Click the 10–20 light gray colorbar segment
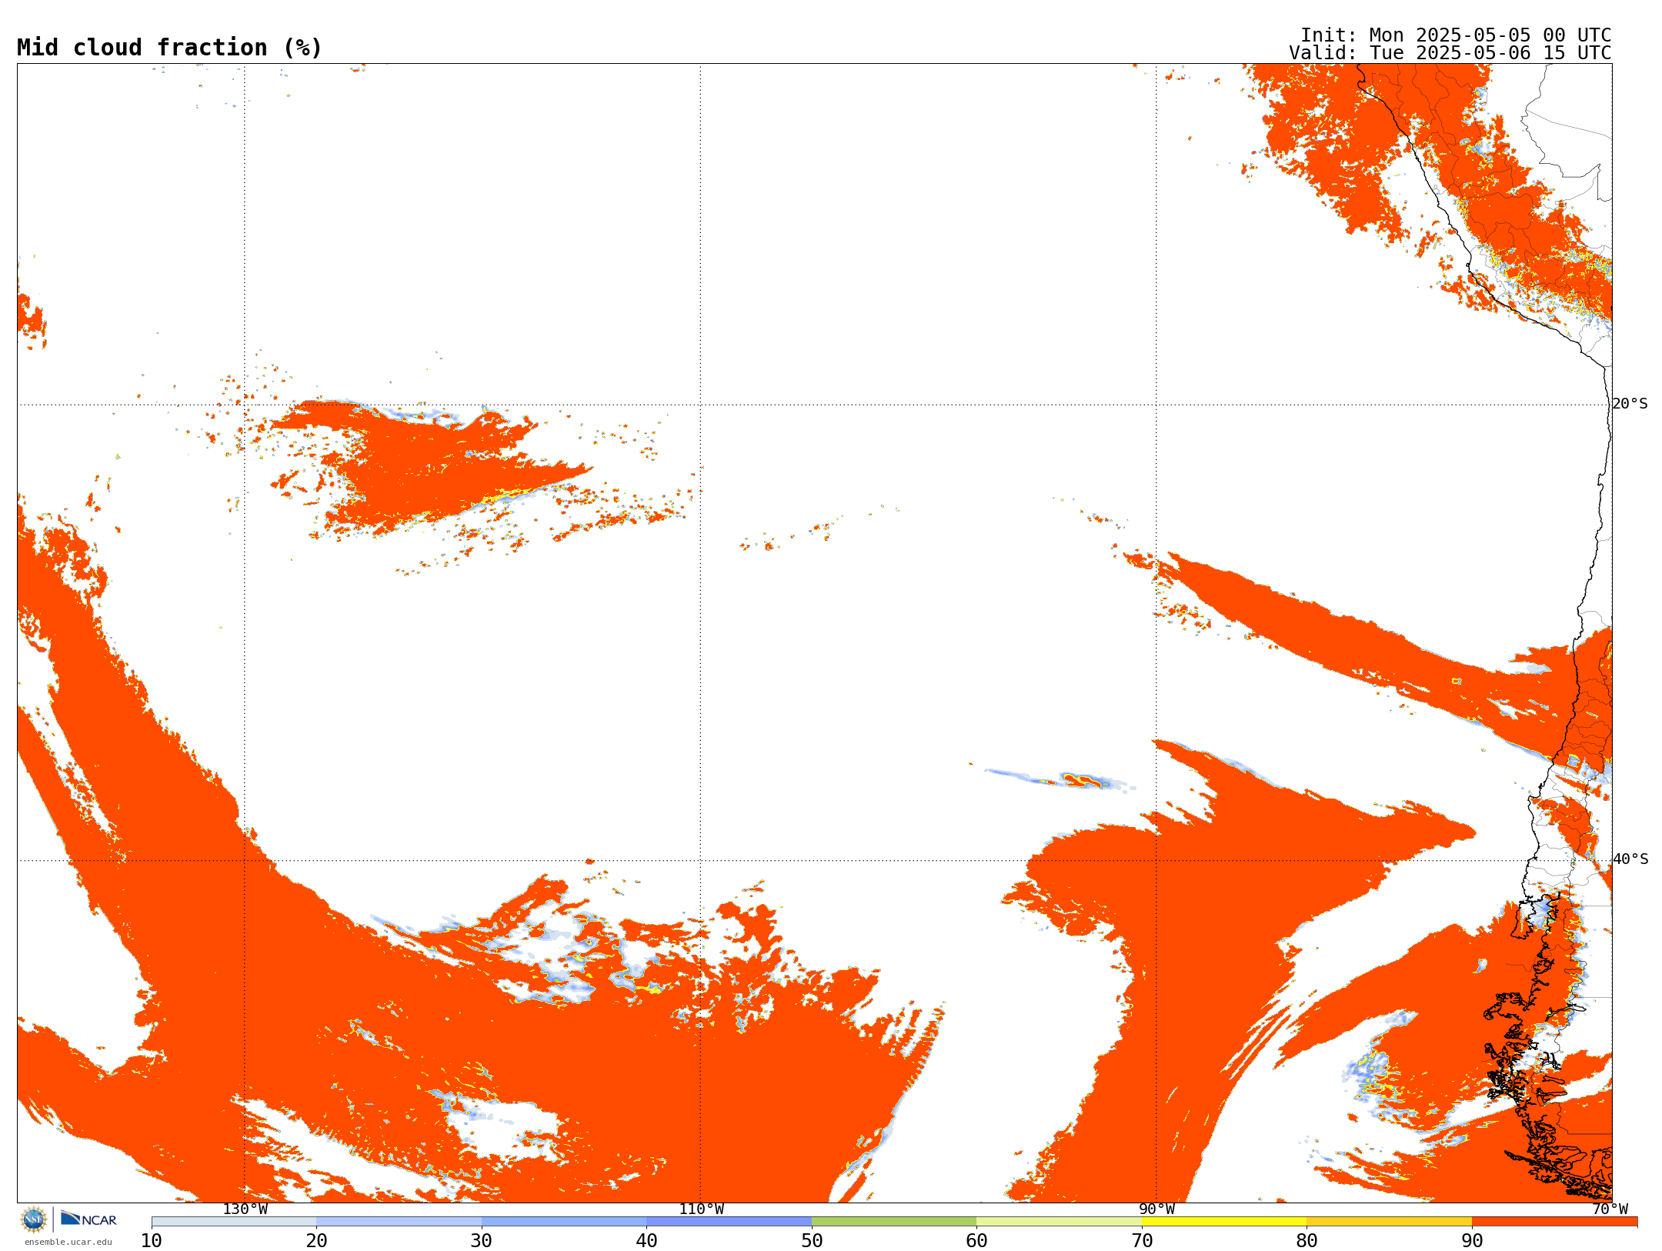The height and width of the screenshot is (1251, 1662). 234,1222
